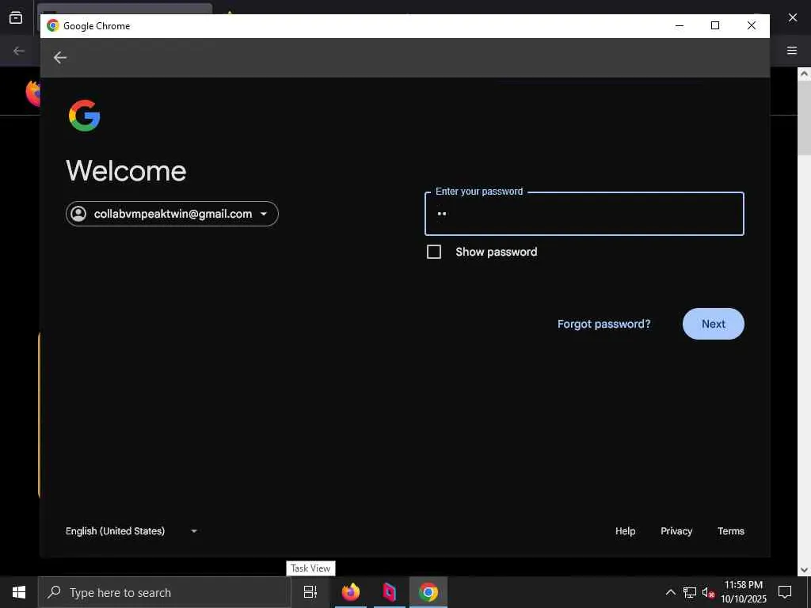Select Chrome icon on the taskbar
The image size is (811, 608).
[428, 592]
